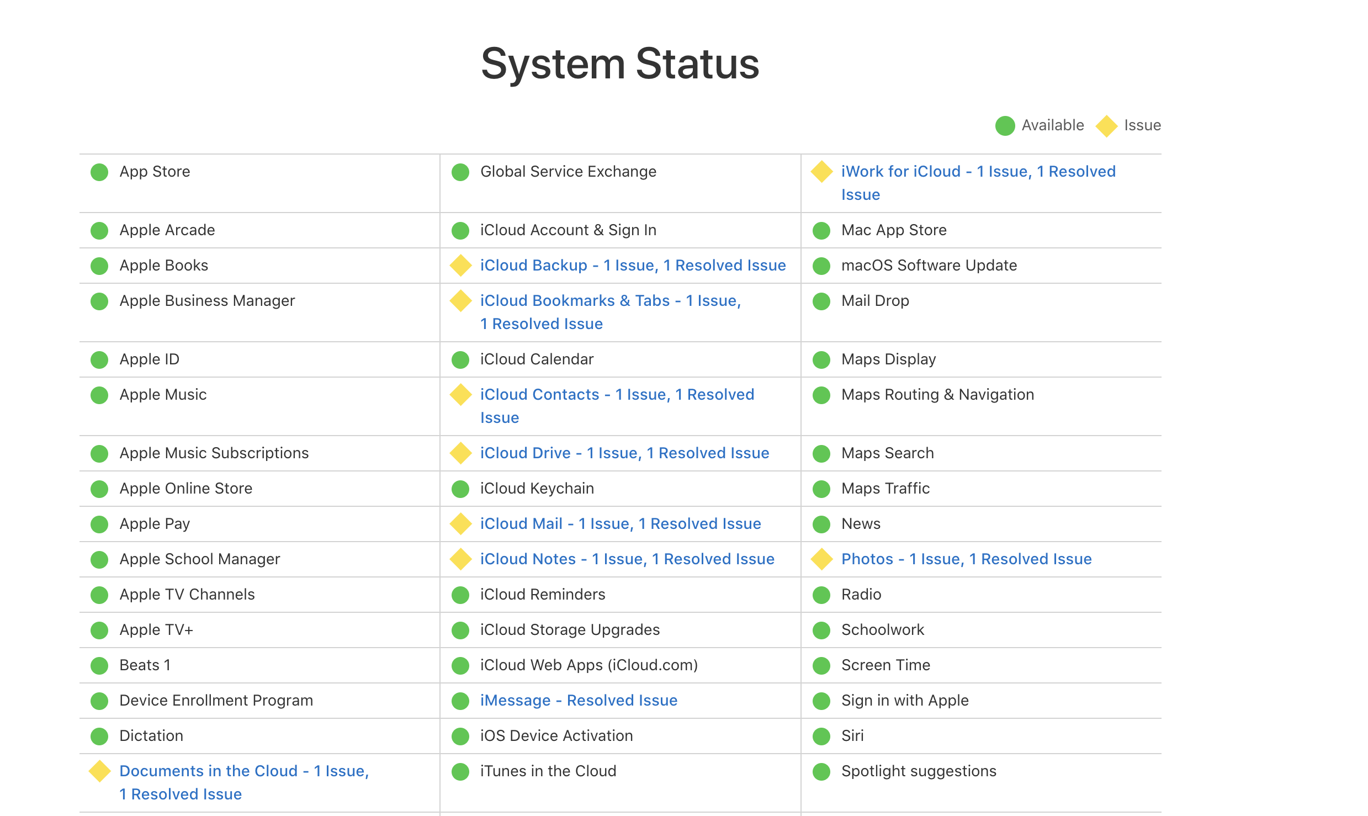This screenshot has height=816, width=1368.
Task: Click the System Status page heading
Action: coord(620,63)
